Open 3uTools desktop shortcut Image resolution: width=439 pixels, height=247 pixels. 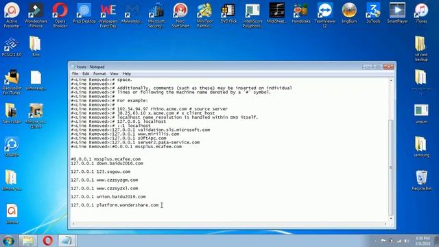point(373,13)
